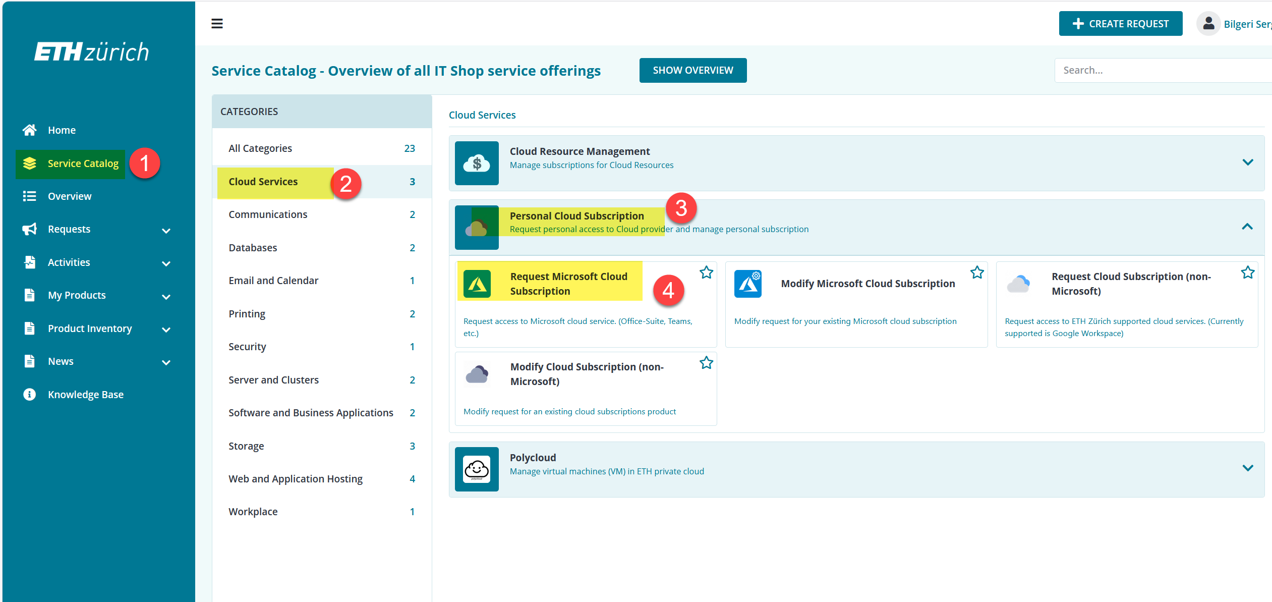Click the Activities document icon
The image size is (1272, 602).
30,262
